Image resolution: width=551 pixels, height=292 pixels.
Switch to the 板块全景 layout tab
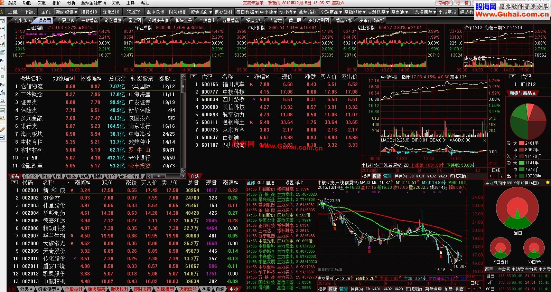184,20
